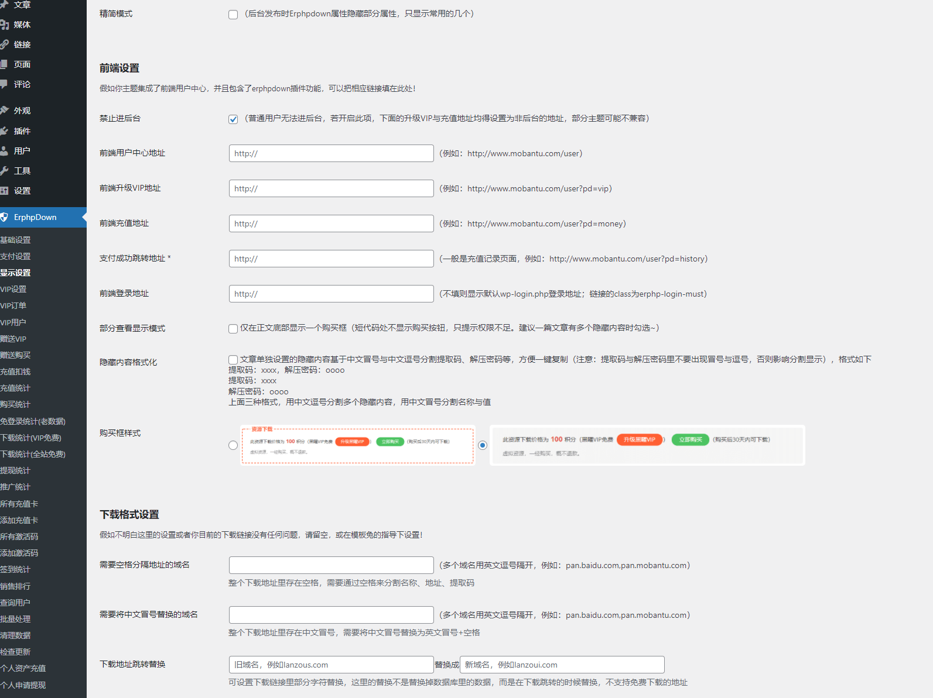
Task: Click the 用户 (Users) person icon
Action: [4, 151]
